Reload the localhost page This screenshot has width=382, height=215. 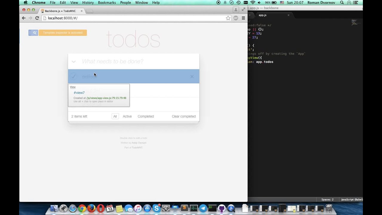[x=37, y=18]
